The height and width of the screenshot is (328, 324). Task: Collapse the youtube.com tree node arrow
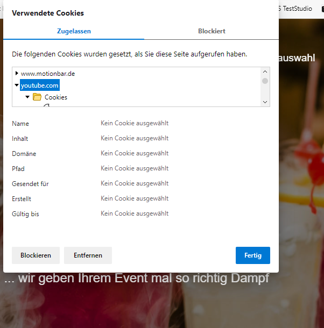[x=17, y=85]
